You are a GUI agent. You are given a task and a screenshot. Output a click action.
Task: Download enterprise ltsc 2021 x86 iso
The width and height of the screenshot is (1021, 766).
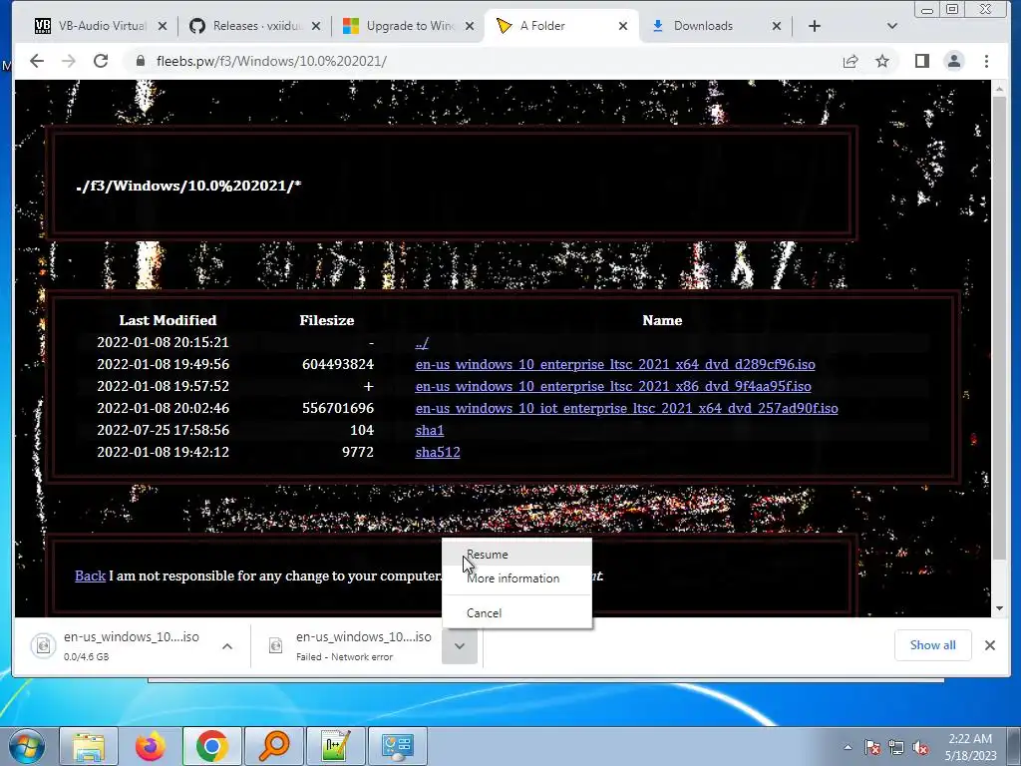coord(613,386)
